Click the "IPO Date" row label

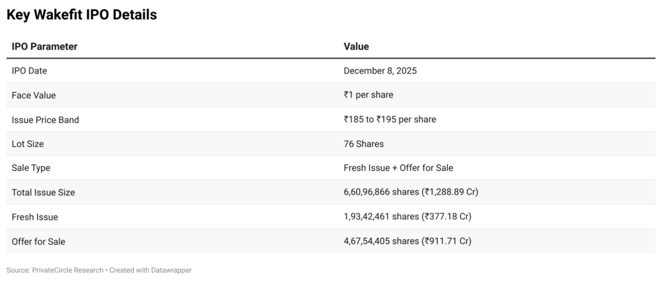[30, 71]
